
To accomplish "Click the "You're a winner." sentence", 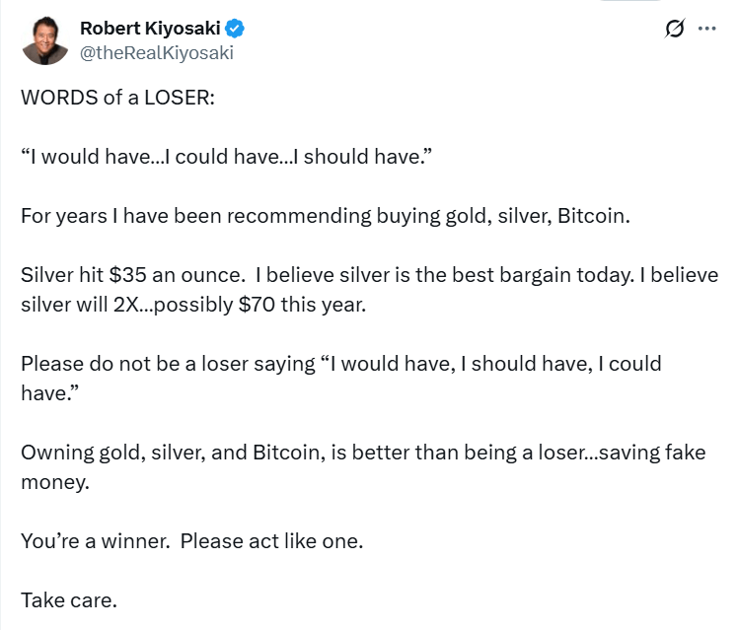I will tap(93, 540).
